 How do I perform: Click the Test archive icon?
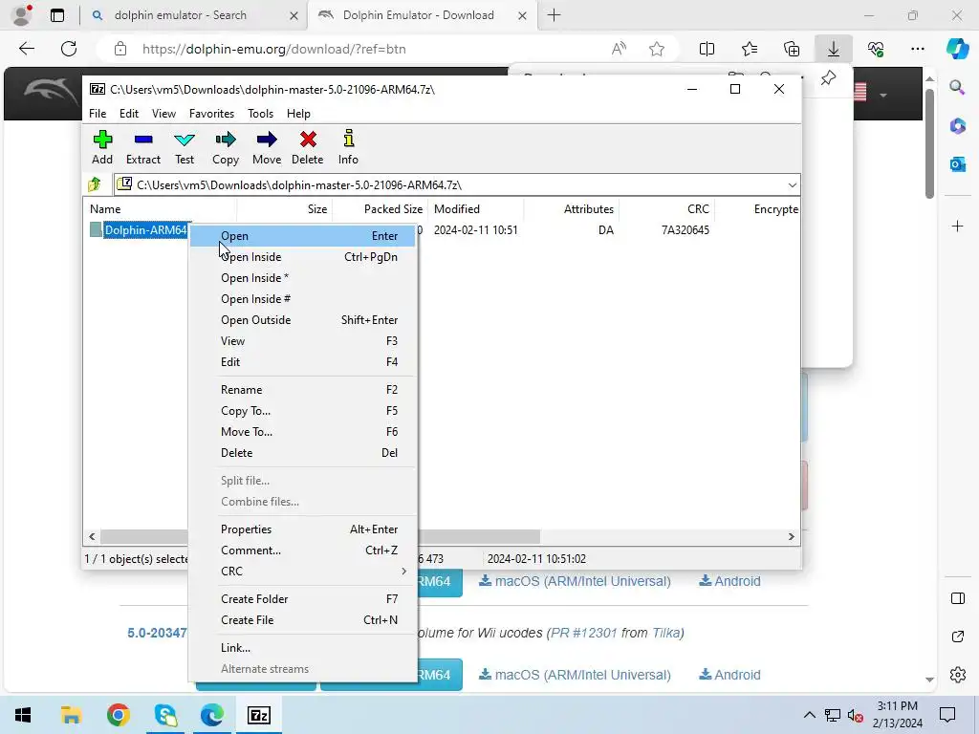185,147
